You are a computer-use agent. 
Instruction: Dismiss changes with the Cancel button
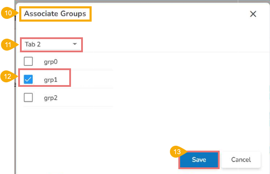tap(241, 160)
